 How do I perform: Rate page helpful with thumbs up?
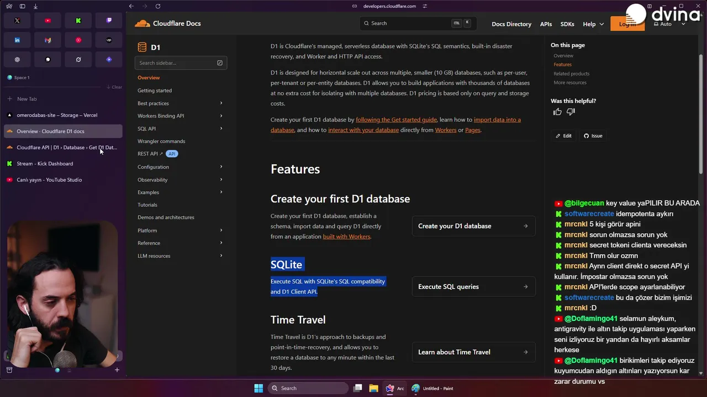point(557,112)
